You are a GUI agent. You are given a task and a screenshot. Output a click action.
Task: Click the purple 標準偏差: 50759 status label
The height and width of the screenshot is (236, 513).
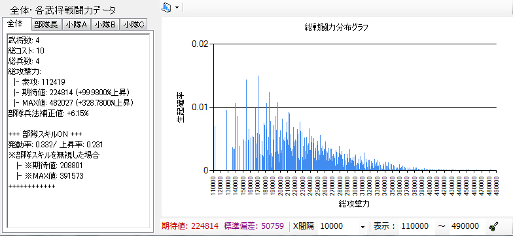click(x=254, y=226)
